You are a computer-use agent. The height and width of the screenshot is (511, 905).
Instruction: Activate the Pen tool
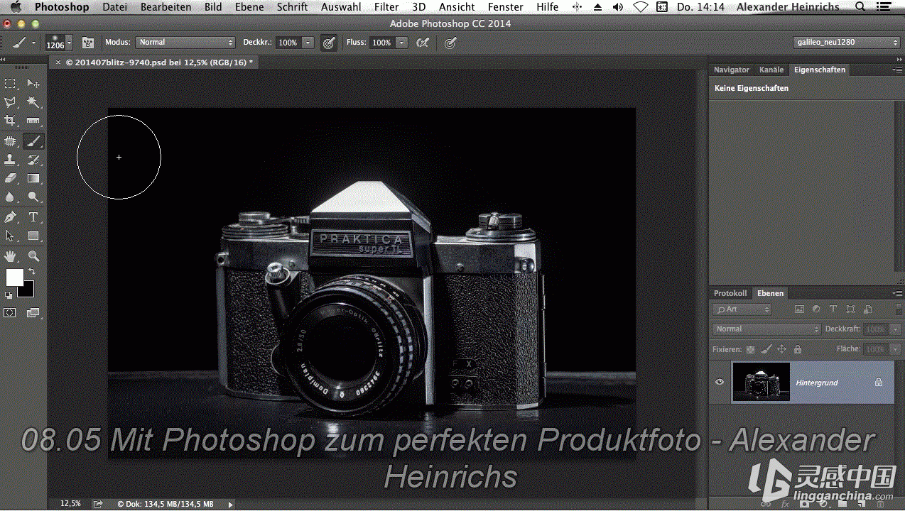(11, 217)
